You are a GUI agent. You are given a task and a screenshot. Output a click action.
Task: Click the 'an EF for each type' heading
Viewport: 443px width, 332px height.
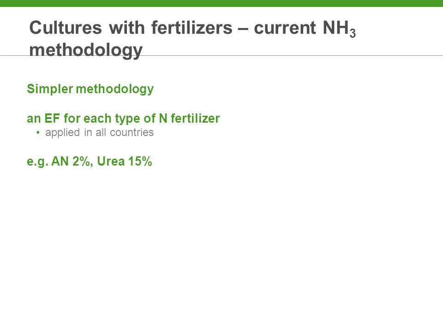pos(123,119)
